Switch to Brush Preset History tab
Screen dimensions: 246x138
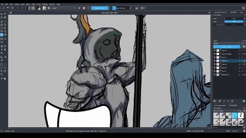[x=220, y=105]
